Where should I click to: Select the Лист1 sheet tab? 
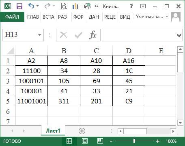point(53,131)
